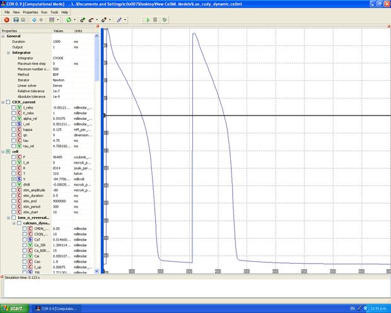This screenshot has width=391, height=313.
Task: Collapse the General section
Action: click(3, 36)
